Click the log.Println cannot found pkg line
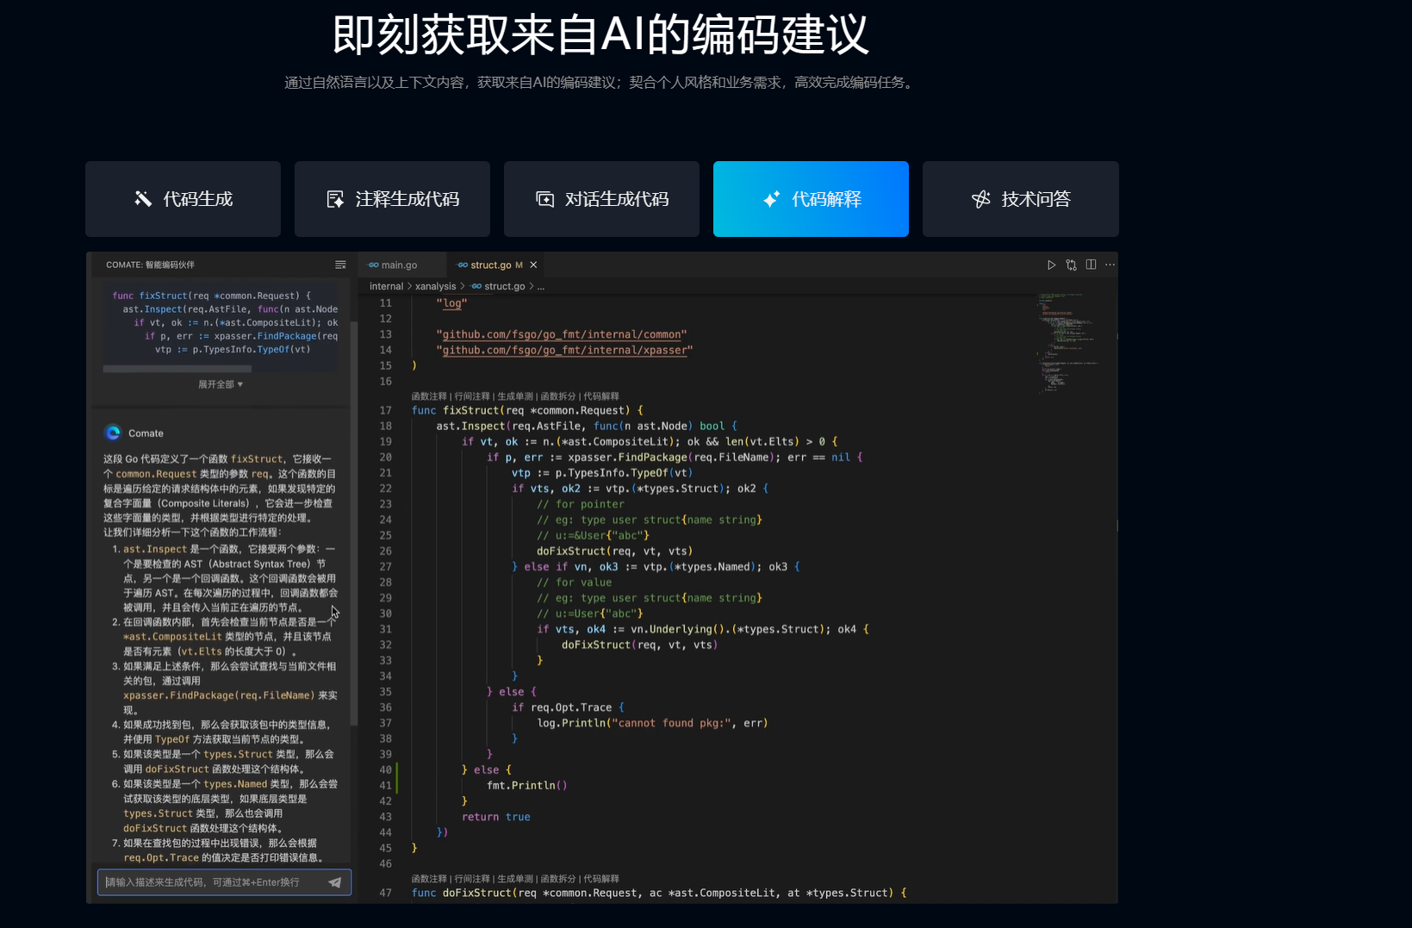The image size is (1412, 928). pos(653,723)
